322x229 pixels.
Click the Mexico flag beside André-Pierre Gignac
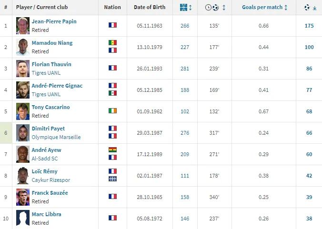click(112, 93)
